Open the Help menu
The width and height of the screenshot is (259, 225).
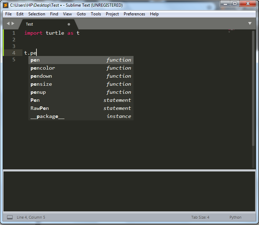tap(154, 14)
